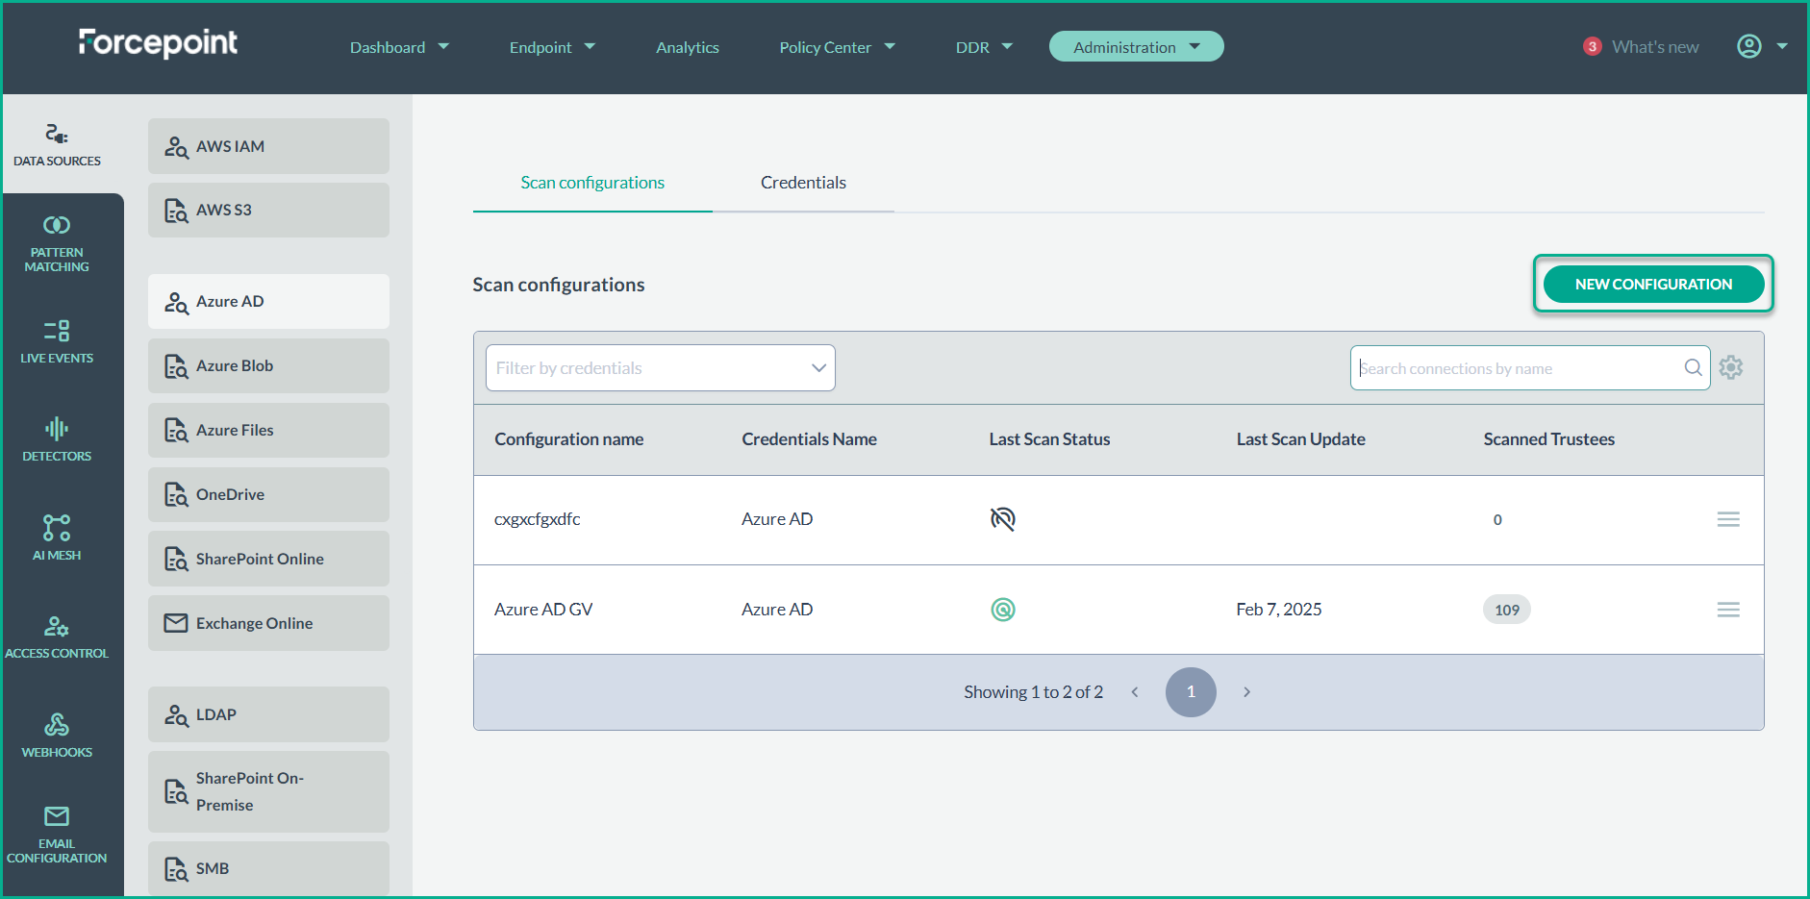The height and width of the screenshot is (899, 1810).
Task: Open the Webhooks section
Action: point(57,736)
